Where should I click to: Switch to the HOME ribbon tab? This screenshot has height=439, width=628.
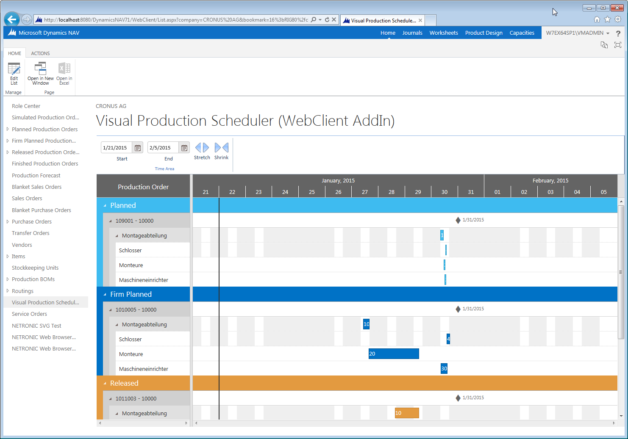[x=14, y=53]
